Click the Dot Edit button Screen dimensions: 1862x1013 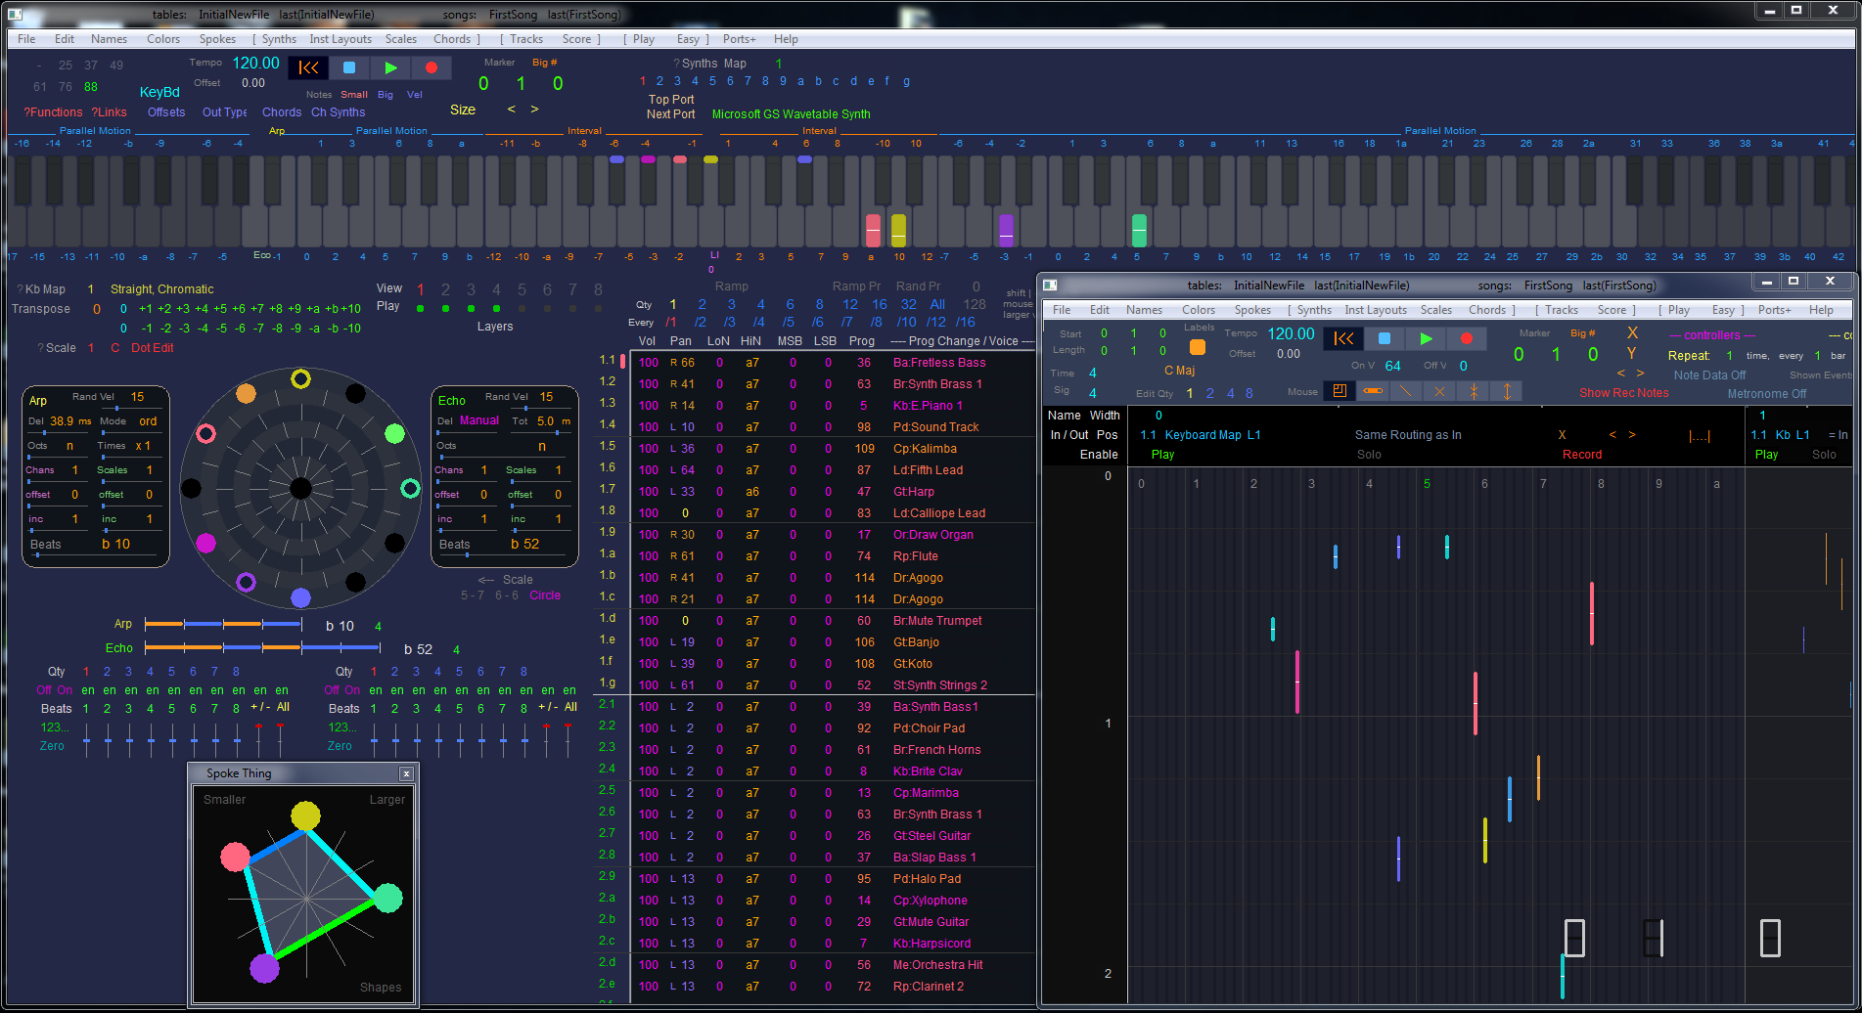pos(152,348)
